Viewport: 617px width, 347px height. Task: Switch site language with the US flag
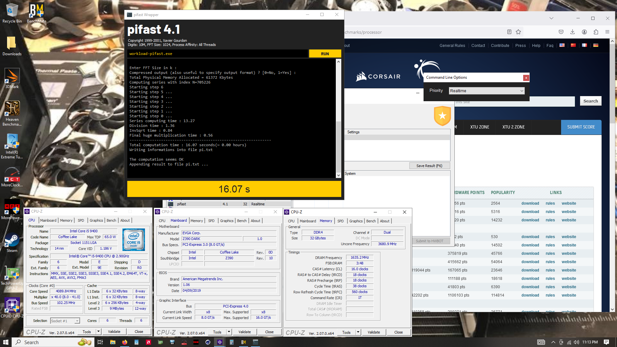click(562, 45)
